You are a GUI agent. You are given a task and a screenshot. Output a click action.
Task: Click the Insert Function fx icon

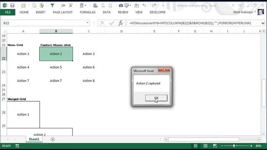121,23
